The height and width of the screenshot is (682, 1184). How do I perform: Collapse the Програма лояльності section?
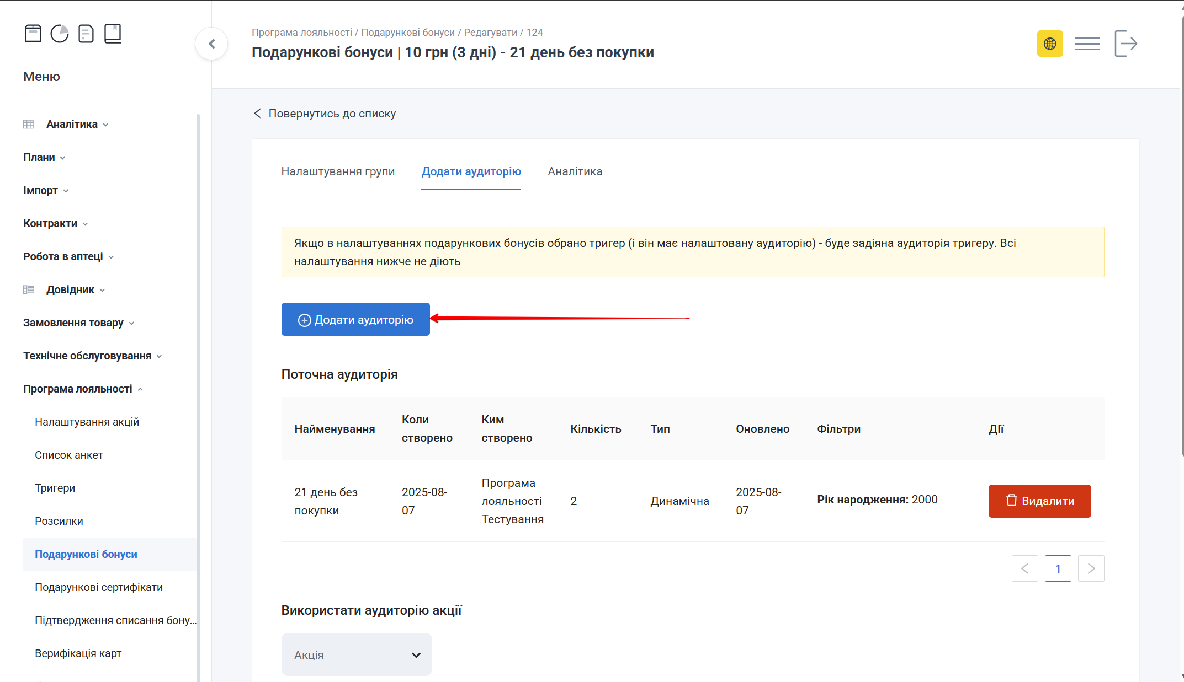coord(78,389)
